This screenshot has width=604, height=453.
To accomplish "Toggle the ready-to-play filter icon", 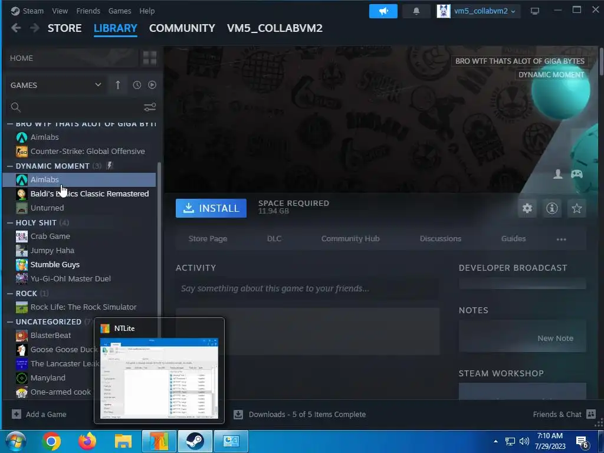I will [152, 85].
